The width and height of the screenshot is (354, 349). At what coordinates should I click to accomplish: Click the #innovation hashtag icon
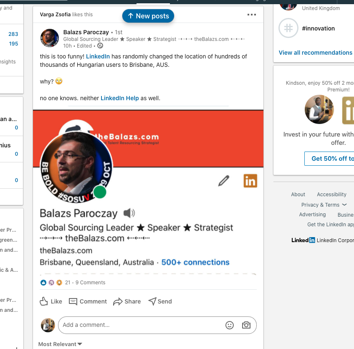pyautogui.click(x=288, y=28)
